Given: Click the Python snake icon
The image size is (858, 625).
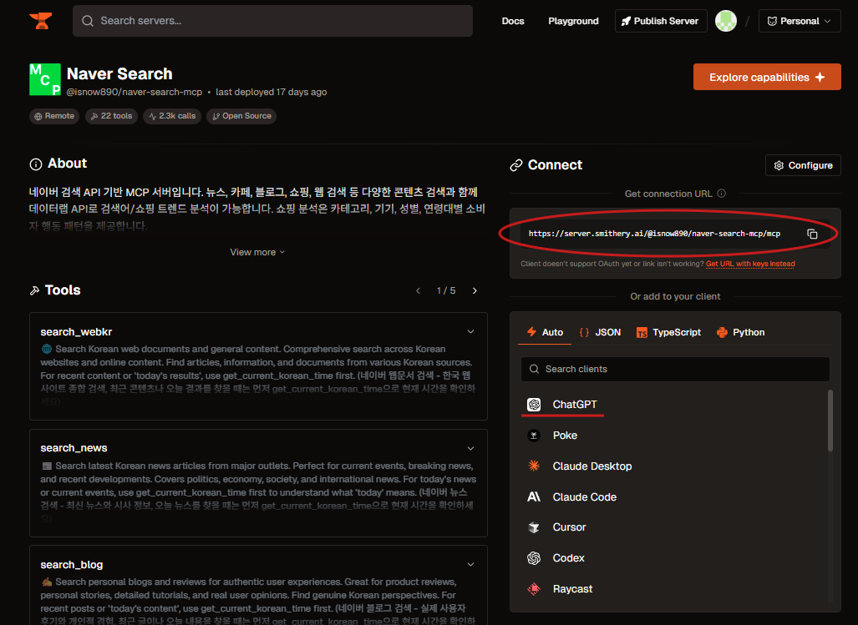Looking at the screenshot, I should point(722,332).
